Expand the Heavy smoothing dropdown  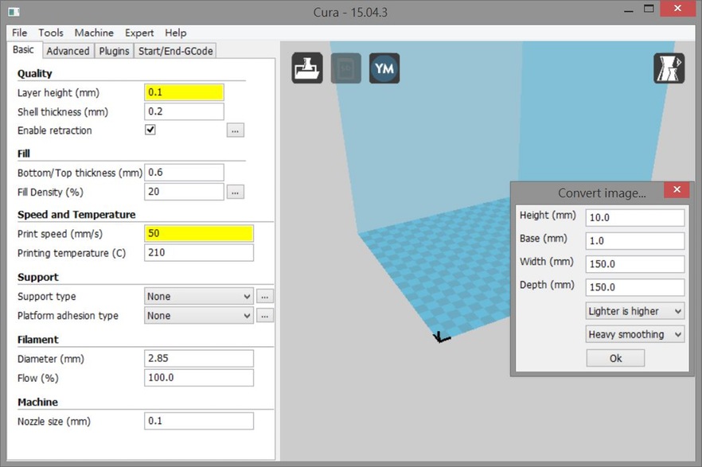(x=635, y=334)
